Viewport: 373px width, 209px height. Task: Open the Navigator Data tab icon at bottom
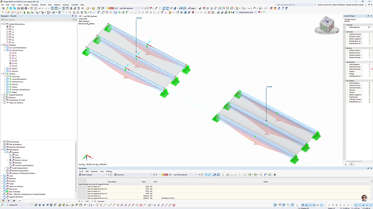click(3, 200)
